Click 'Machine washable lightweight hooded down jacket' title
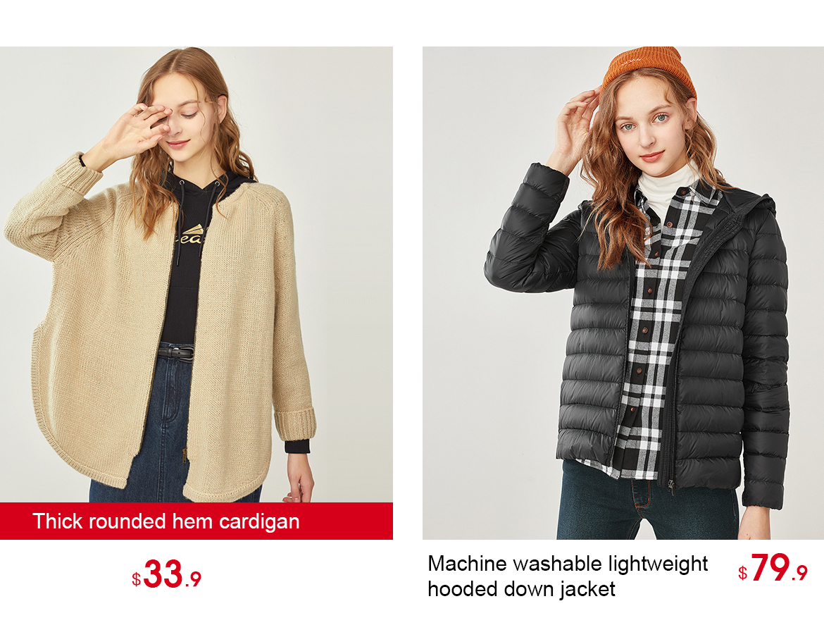This screenshot has width=824, height=637. coord(568,576)
